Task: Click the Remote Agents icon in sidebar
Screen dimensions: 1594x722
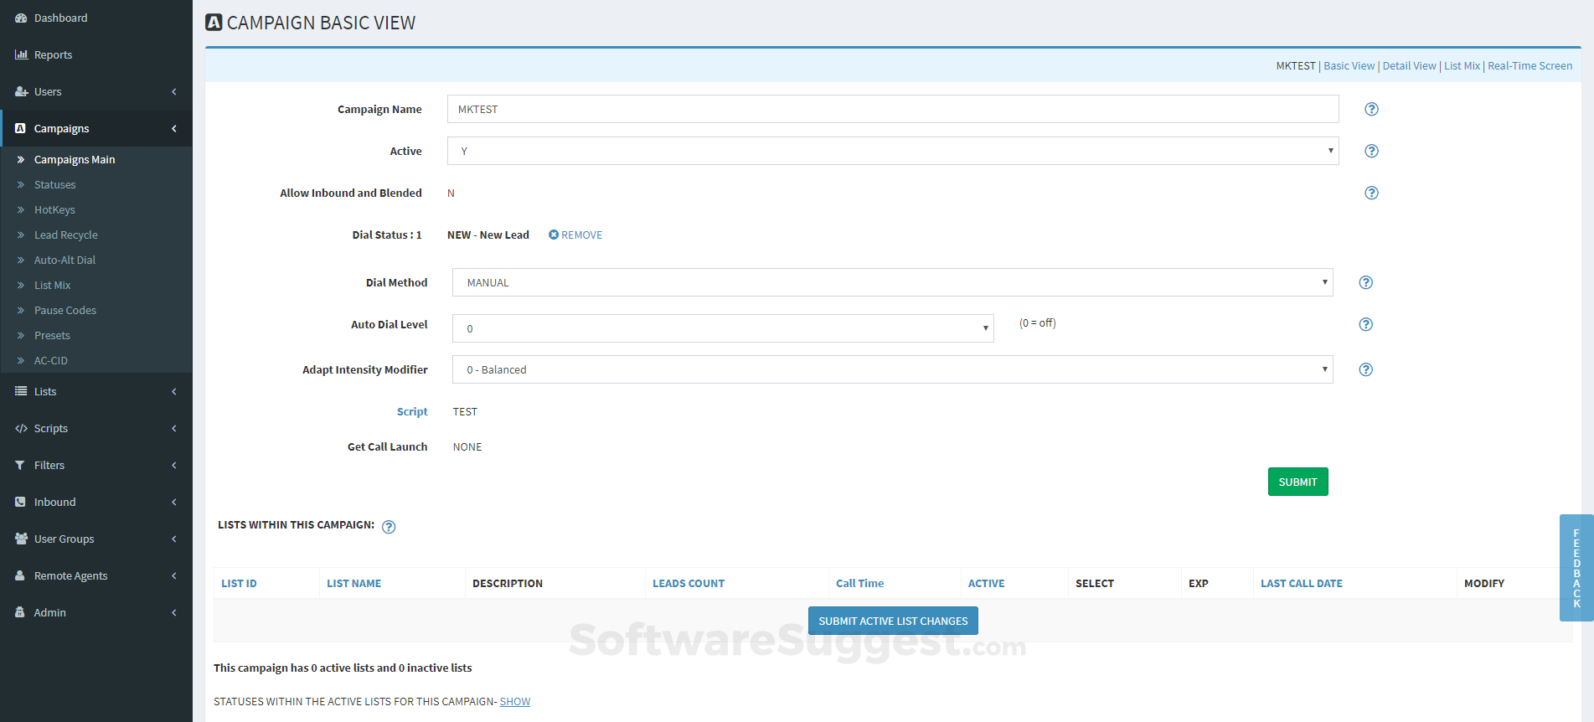Action: tap(20, 575)
